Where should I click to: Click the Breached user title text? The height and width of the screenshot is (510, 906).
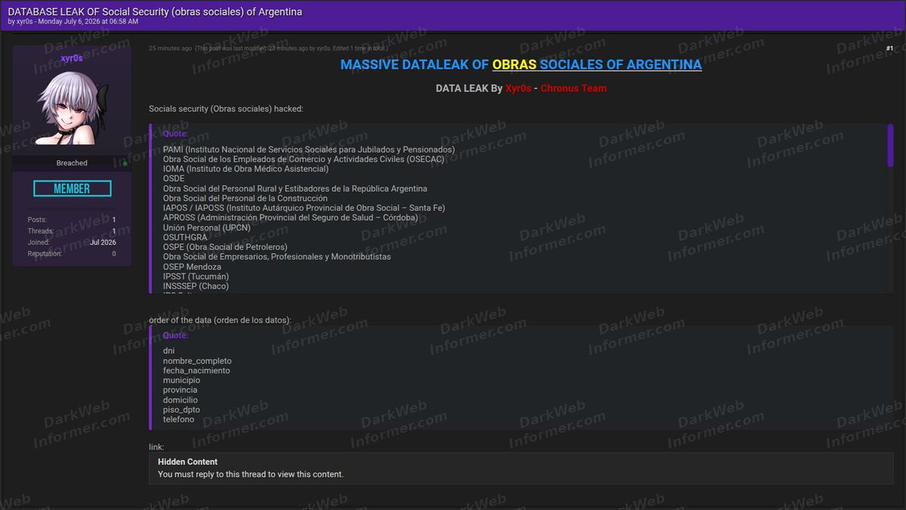[x=72, y=163]
